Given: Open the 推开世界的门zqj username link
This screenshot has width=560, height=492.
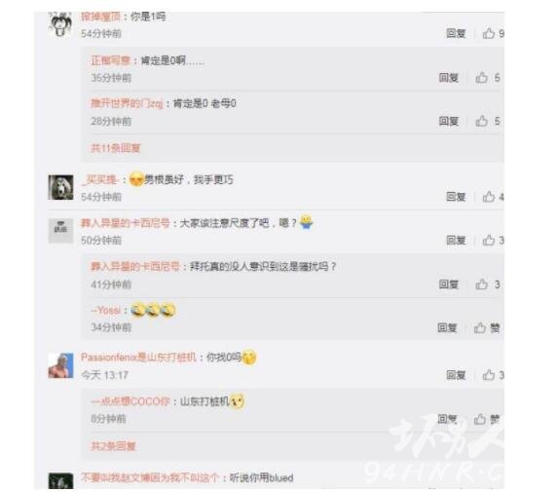Looking at the screenshot, I should 127,103.
